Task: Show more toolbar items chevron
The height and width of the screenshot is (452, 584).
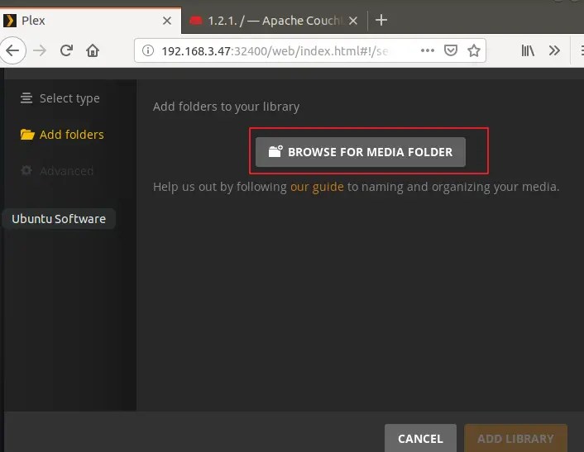Action: click(554, 50)
